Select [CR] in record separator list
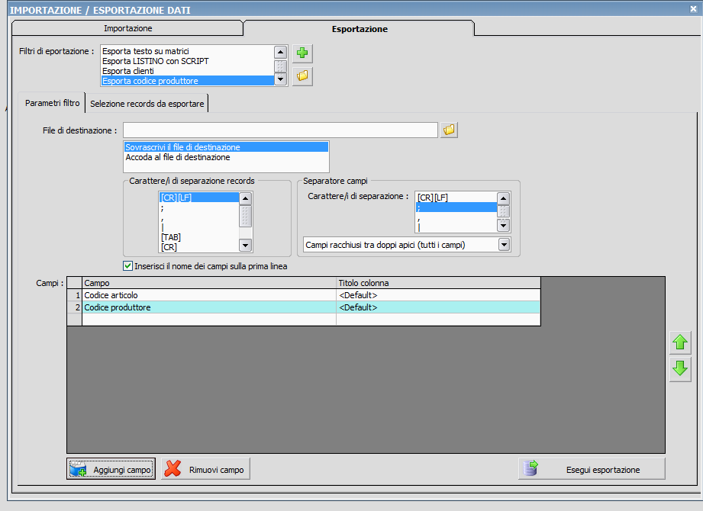 [199, 247]
